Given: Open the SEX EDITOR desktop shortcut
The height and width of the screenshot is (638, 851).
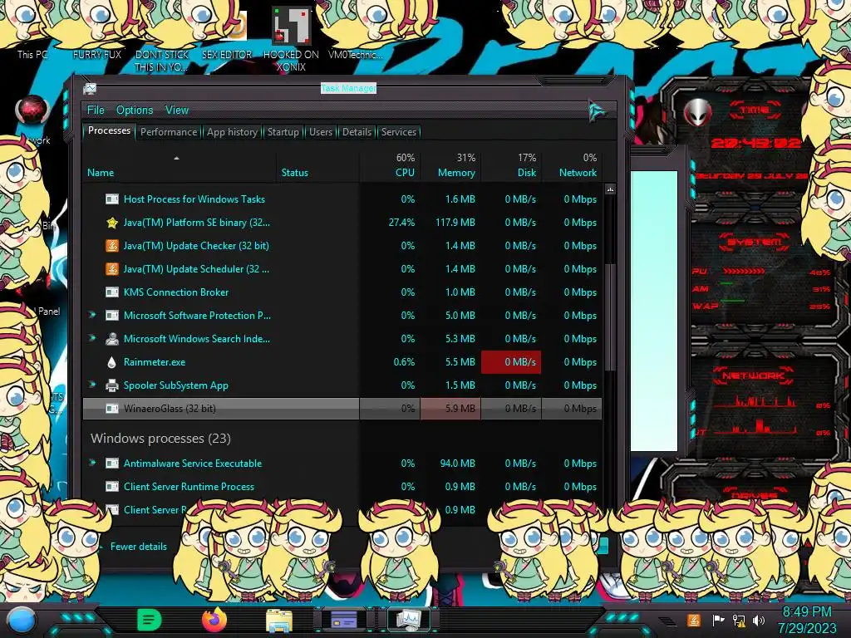Looking at the screenshot, I should (x=227, y=35).
